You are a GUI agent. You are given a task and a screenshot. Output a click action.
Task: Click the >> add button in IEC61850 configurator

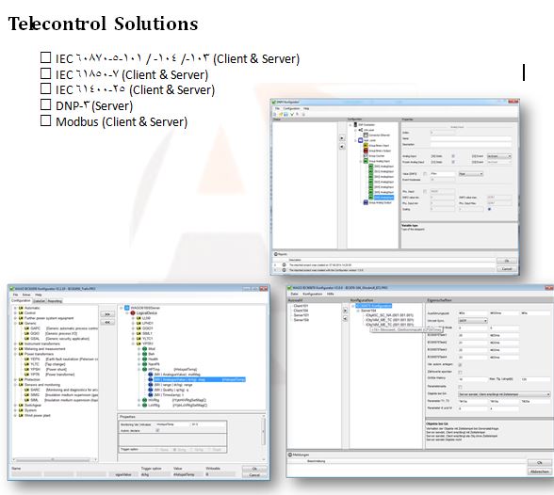[107, 314]
